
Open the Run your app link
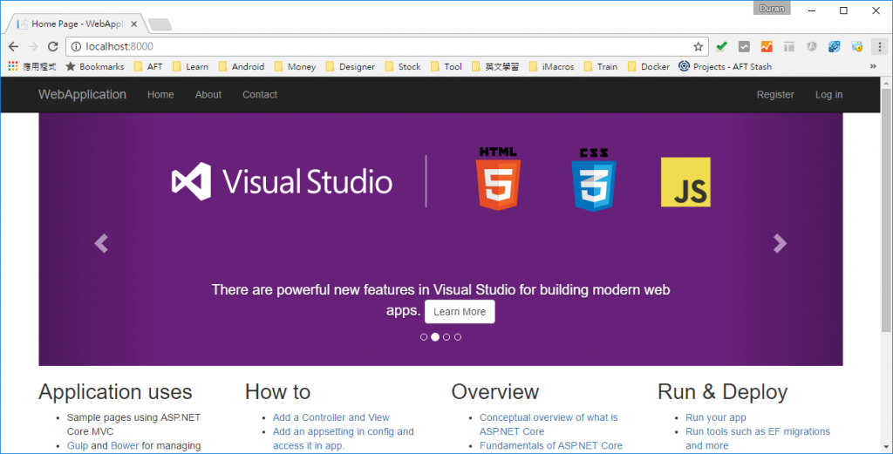pos(716,417)
